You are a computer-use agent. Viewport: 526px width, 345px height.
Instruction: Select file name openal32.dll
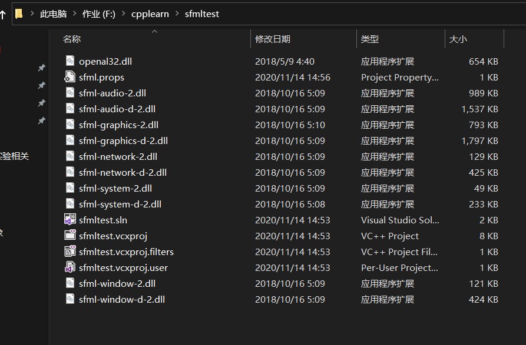(x=105, y=62)
